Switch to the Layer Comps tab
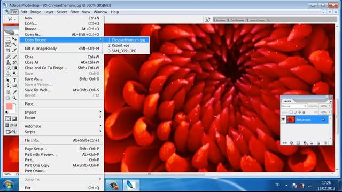This screenshot has height=192, width=342. point(257,20)
